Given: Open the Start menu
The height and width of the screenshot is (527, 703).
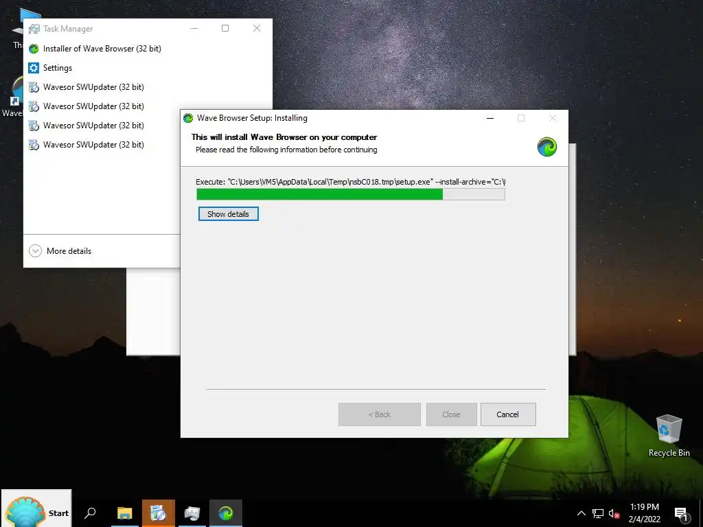Looking at the screenshot, I should [x=36, y=508].
